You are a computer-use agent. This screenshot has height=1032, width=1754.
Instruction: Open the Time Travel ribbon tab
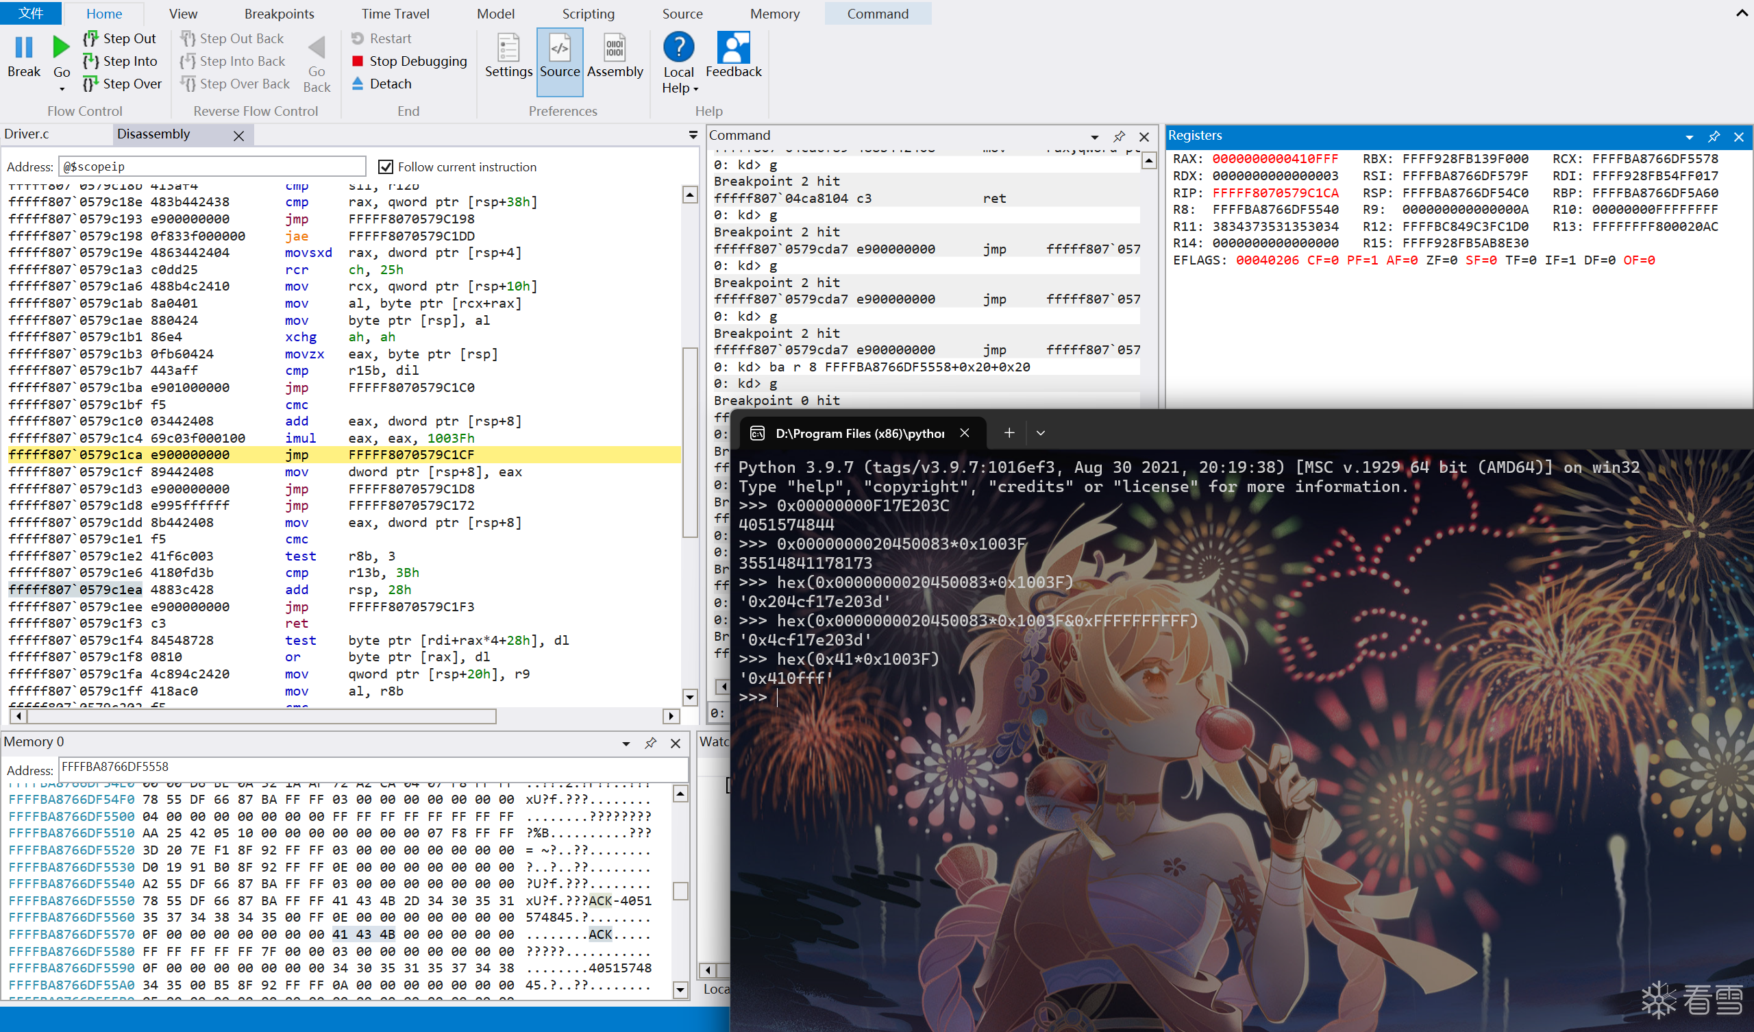(395, 13)
